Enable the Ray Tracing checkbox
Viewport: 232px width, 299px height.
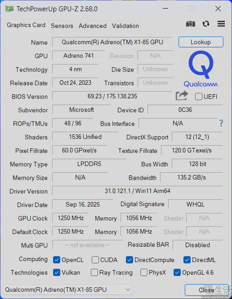94,273
